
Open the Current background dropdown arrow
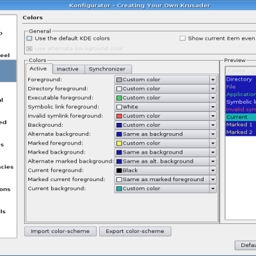coord(212,189)
